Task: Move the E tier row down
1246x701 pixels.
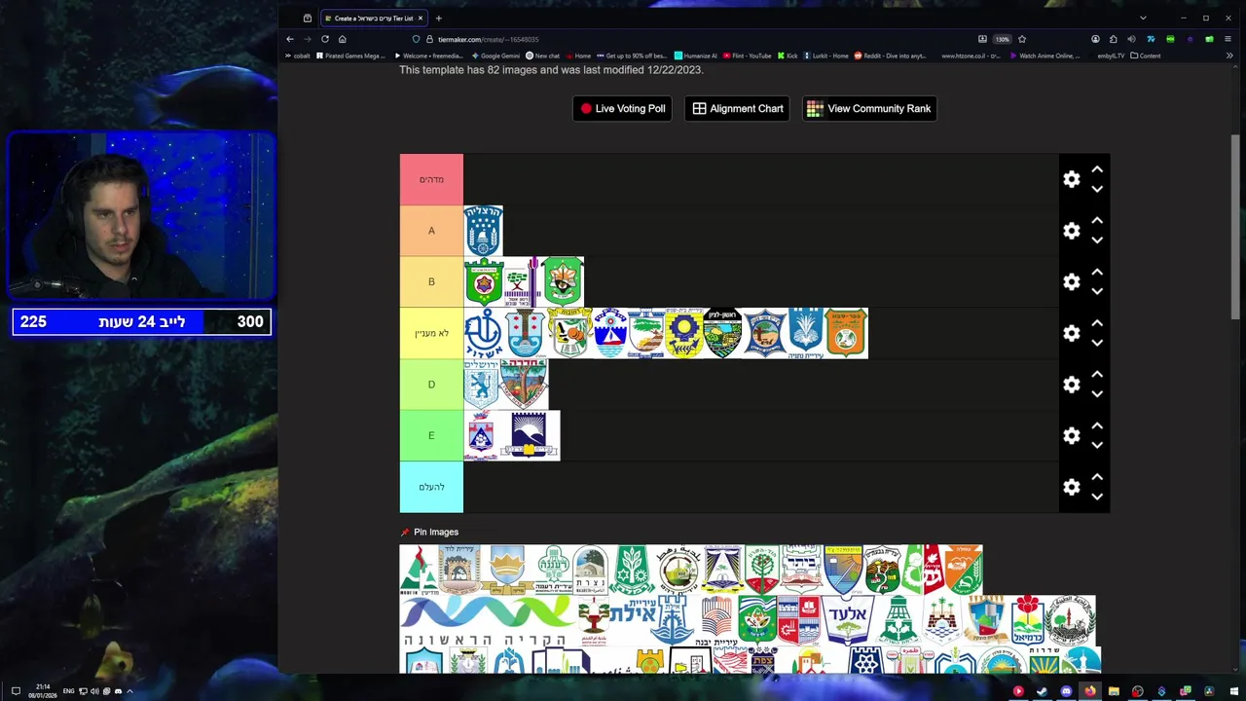Action: [x=1097, y=445]
